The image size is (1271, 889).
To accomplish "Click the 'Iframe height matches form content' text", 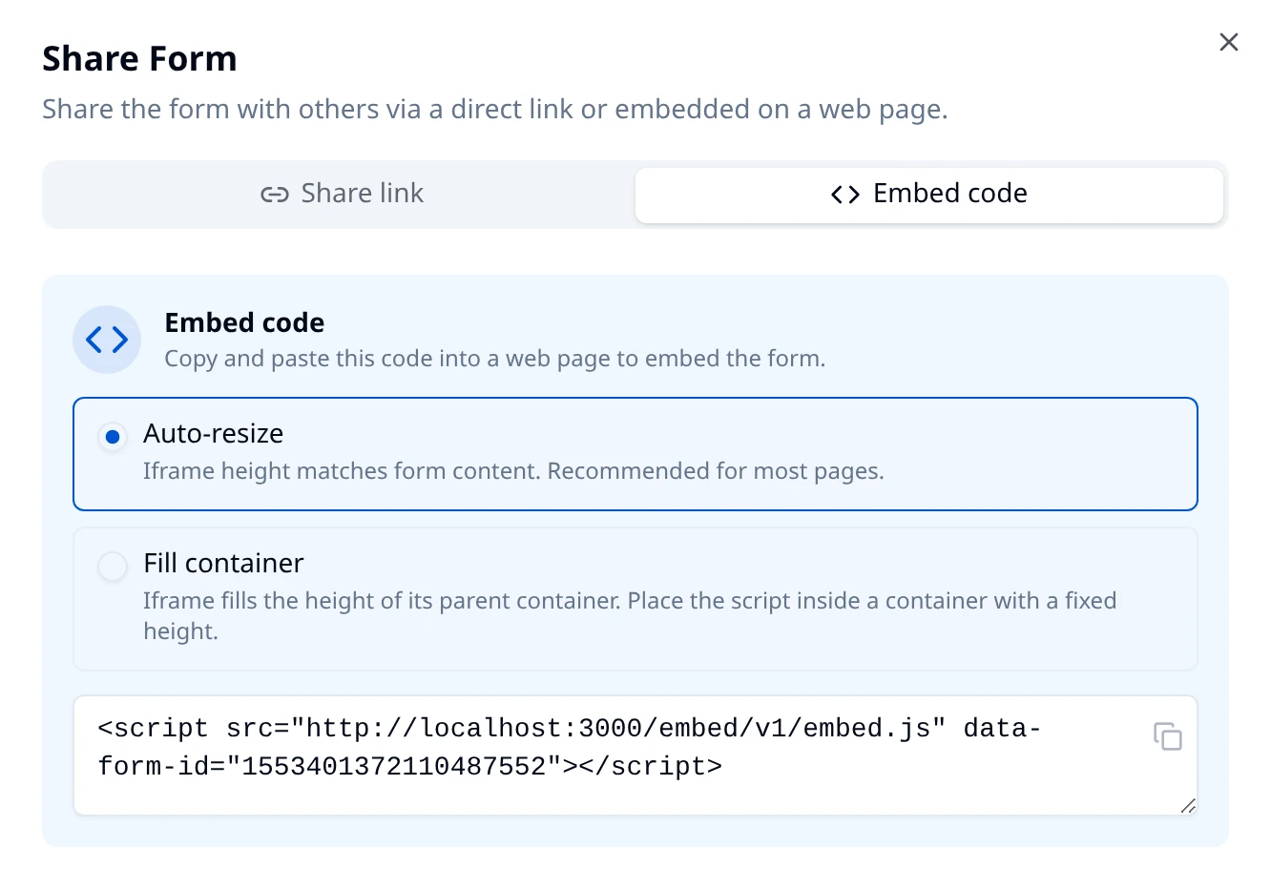I will 513,471.
